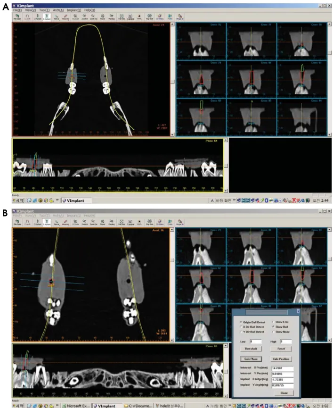The image size is (333, 408).
Task: Click the Calc Position button
Action: (281, 359)
